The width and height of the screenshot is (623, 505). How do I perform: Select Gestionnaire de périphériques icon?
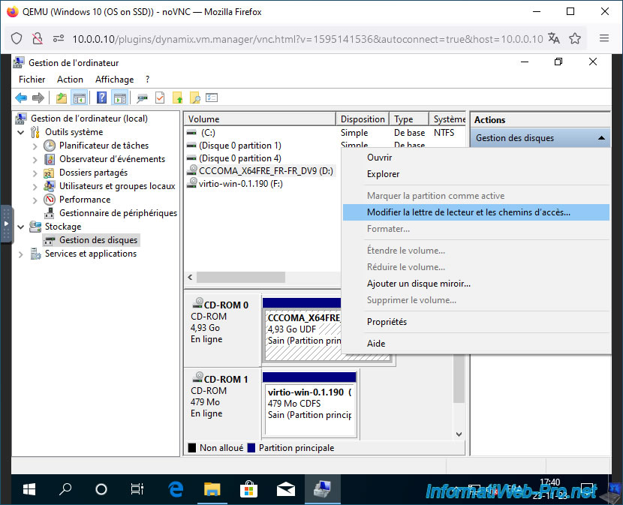click(50, 213)
